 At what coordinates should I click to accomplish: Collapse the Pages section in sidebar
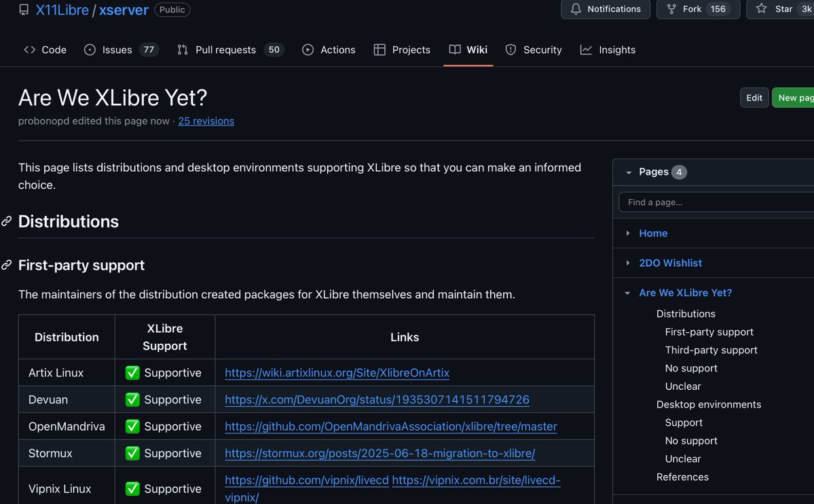point(629,172)
